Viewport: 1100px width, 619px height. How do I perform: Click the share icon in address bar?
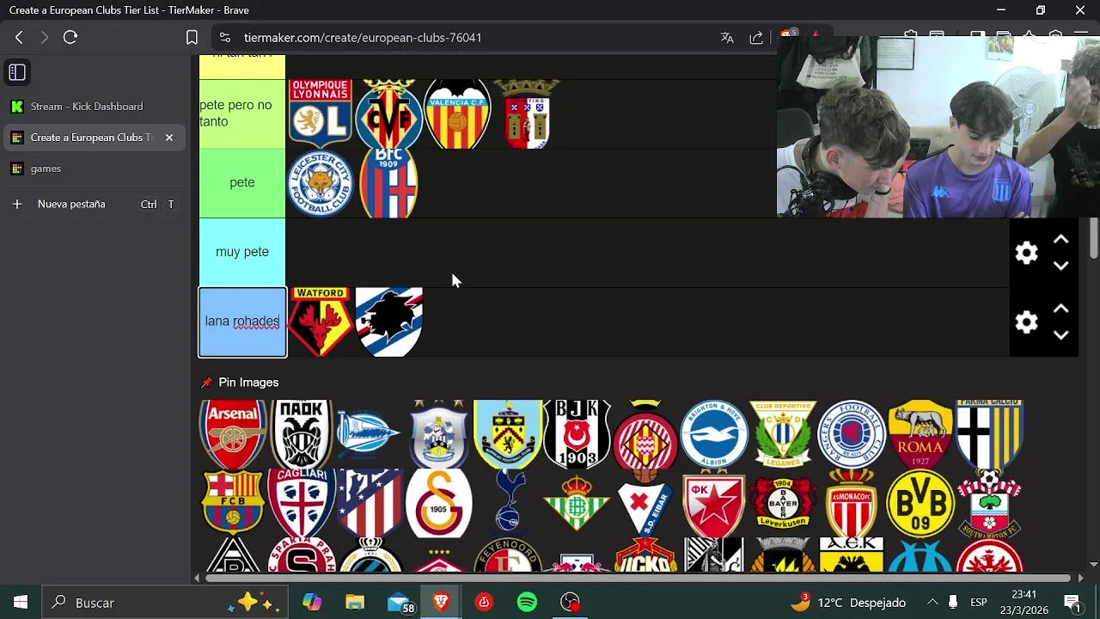coord(756,38)
